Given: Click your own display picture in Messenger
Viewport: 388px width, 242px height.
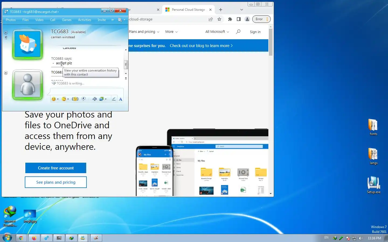Looking at the screenshot, I should point(27,85).
